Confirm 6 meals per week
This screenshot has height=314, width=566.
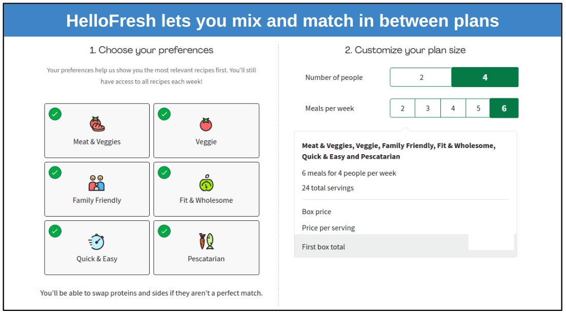pyautogui.click(x=504, y=108)
